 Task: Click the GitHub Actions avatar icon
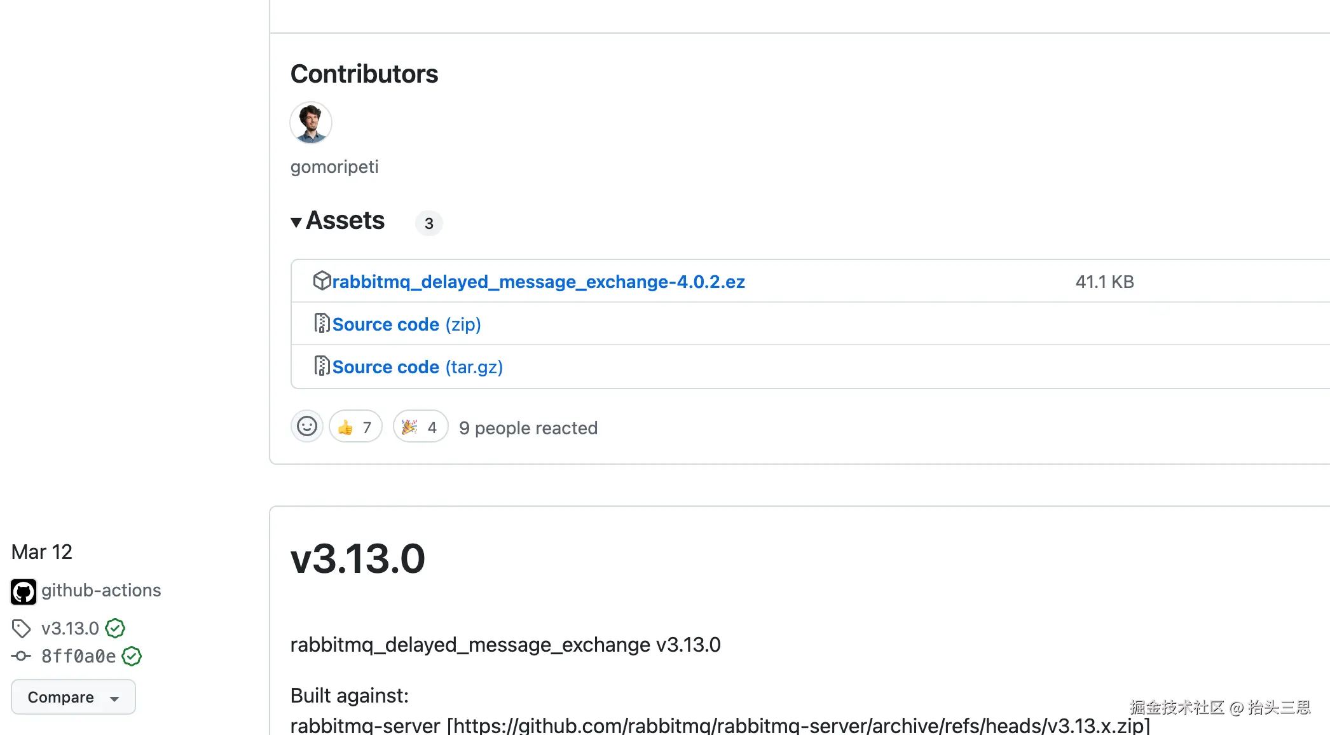point(24,591)
